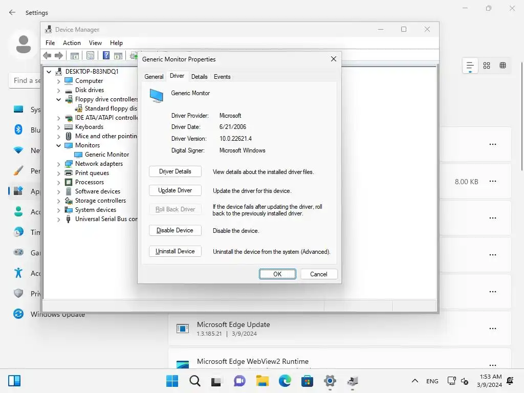Select the Print queues category icon
Image resolution: width=524 pixels, height=393 pixels.
tap(69, 173)
